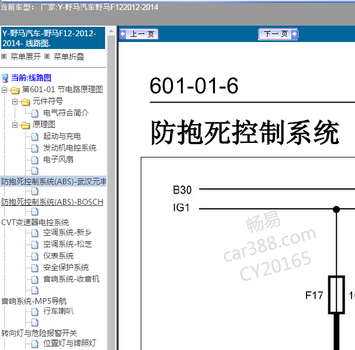This screenshot has height=350, width=355.
Task: Open 发动机电控系统 diagram
Action: point(69,148)
